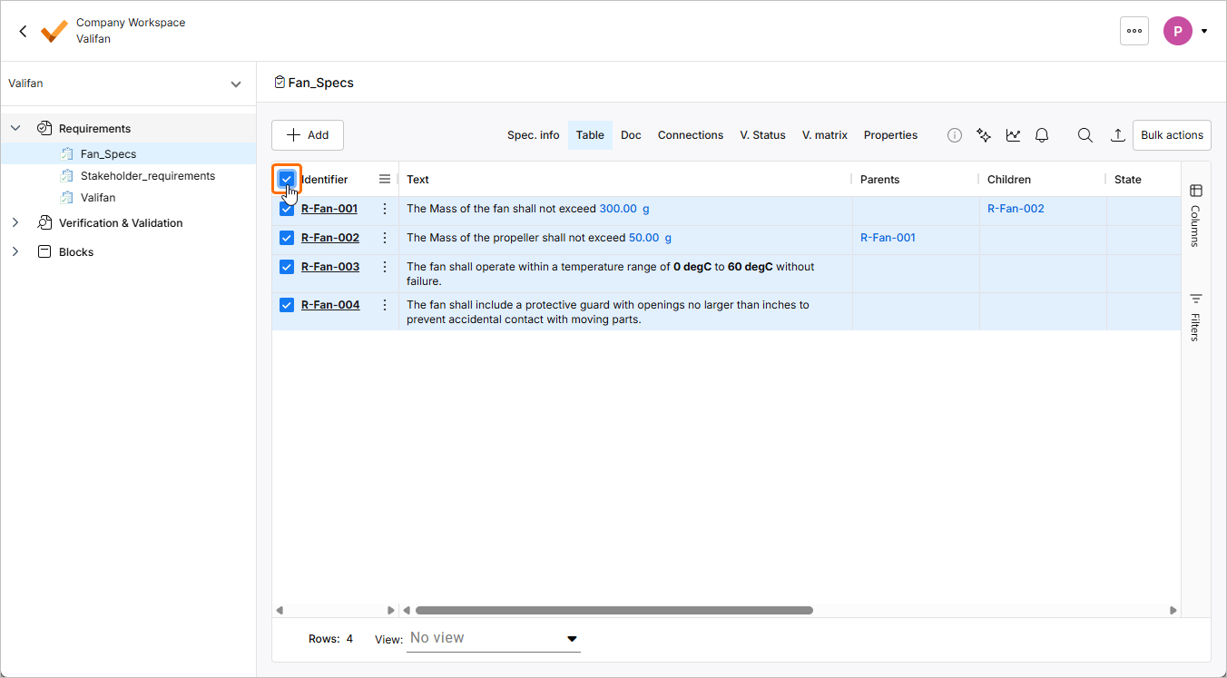Viewport: 1227px width, 678px height.
Task: Click the export upload arrow icon
Action: [1118, 135]
